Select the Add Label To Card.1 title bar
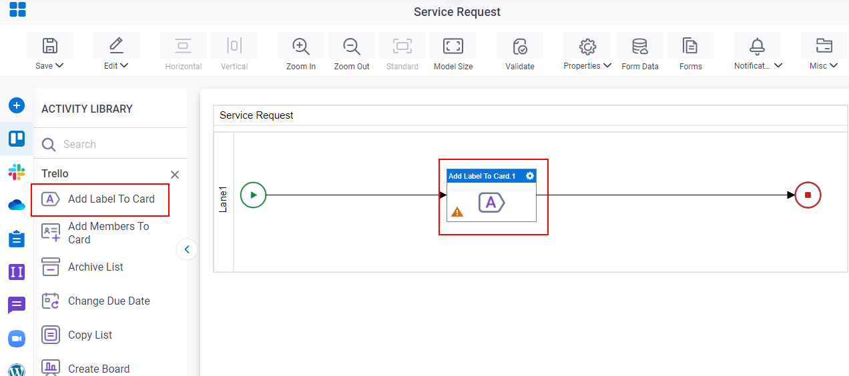 click(491, 176)
